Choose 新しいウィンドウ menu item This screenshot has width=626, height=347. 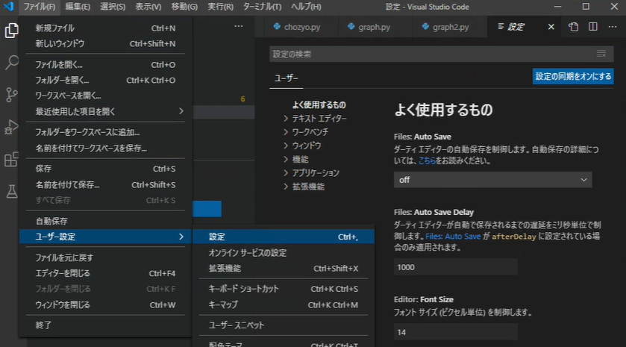pyautogui.click(x=105, y=44)
